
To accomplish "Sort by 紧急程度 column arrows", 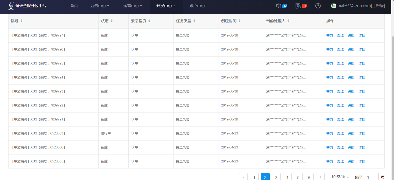I will tap(149, 21).
